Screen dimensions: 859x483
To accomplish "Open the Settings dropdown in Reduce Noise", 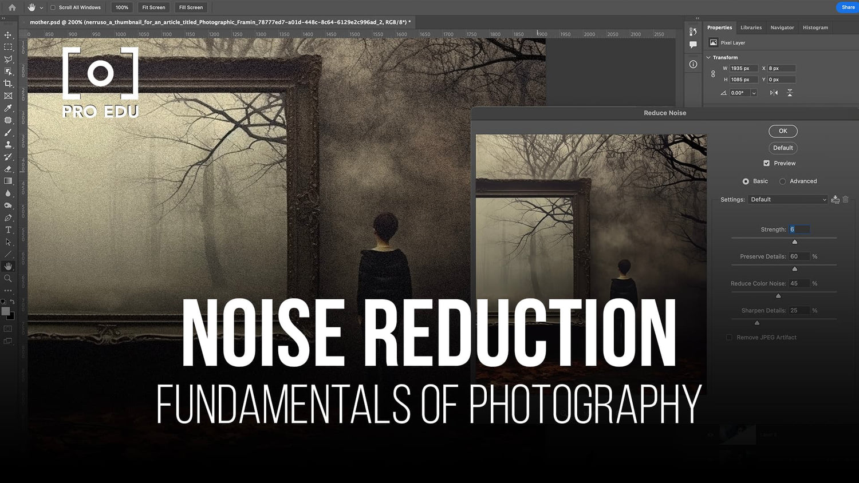I will (x=788, y=199).
